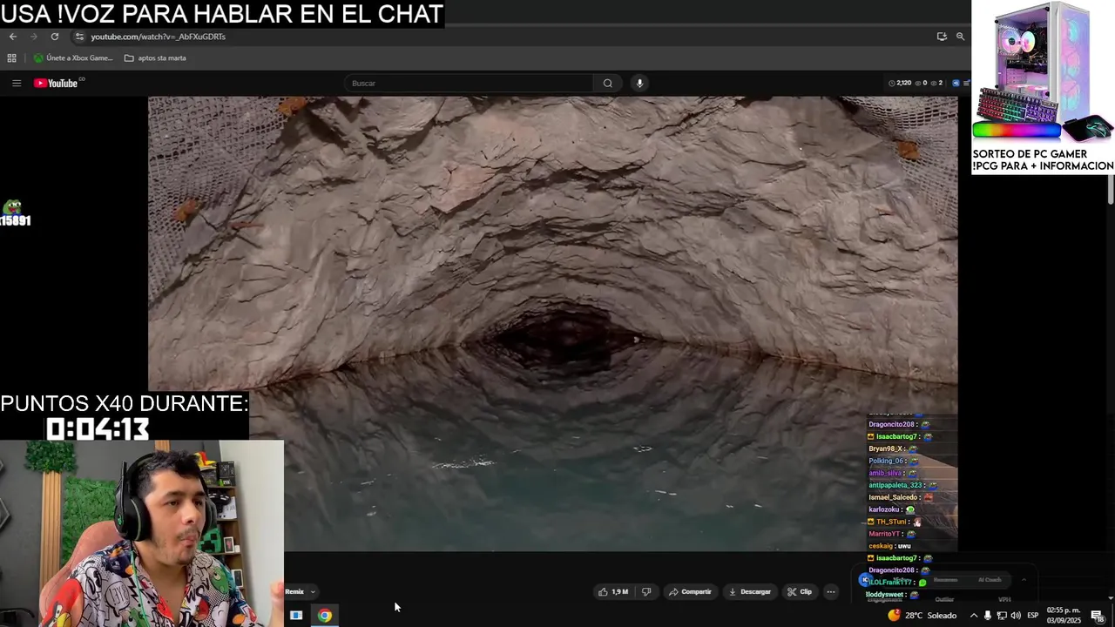Image resolution: width=1115 pixels, height=627 pixels.
Task: Click the streamer webcam overlay
Action: [x=142, y=534]
